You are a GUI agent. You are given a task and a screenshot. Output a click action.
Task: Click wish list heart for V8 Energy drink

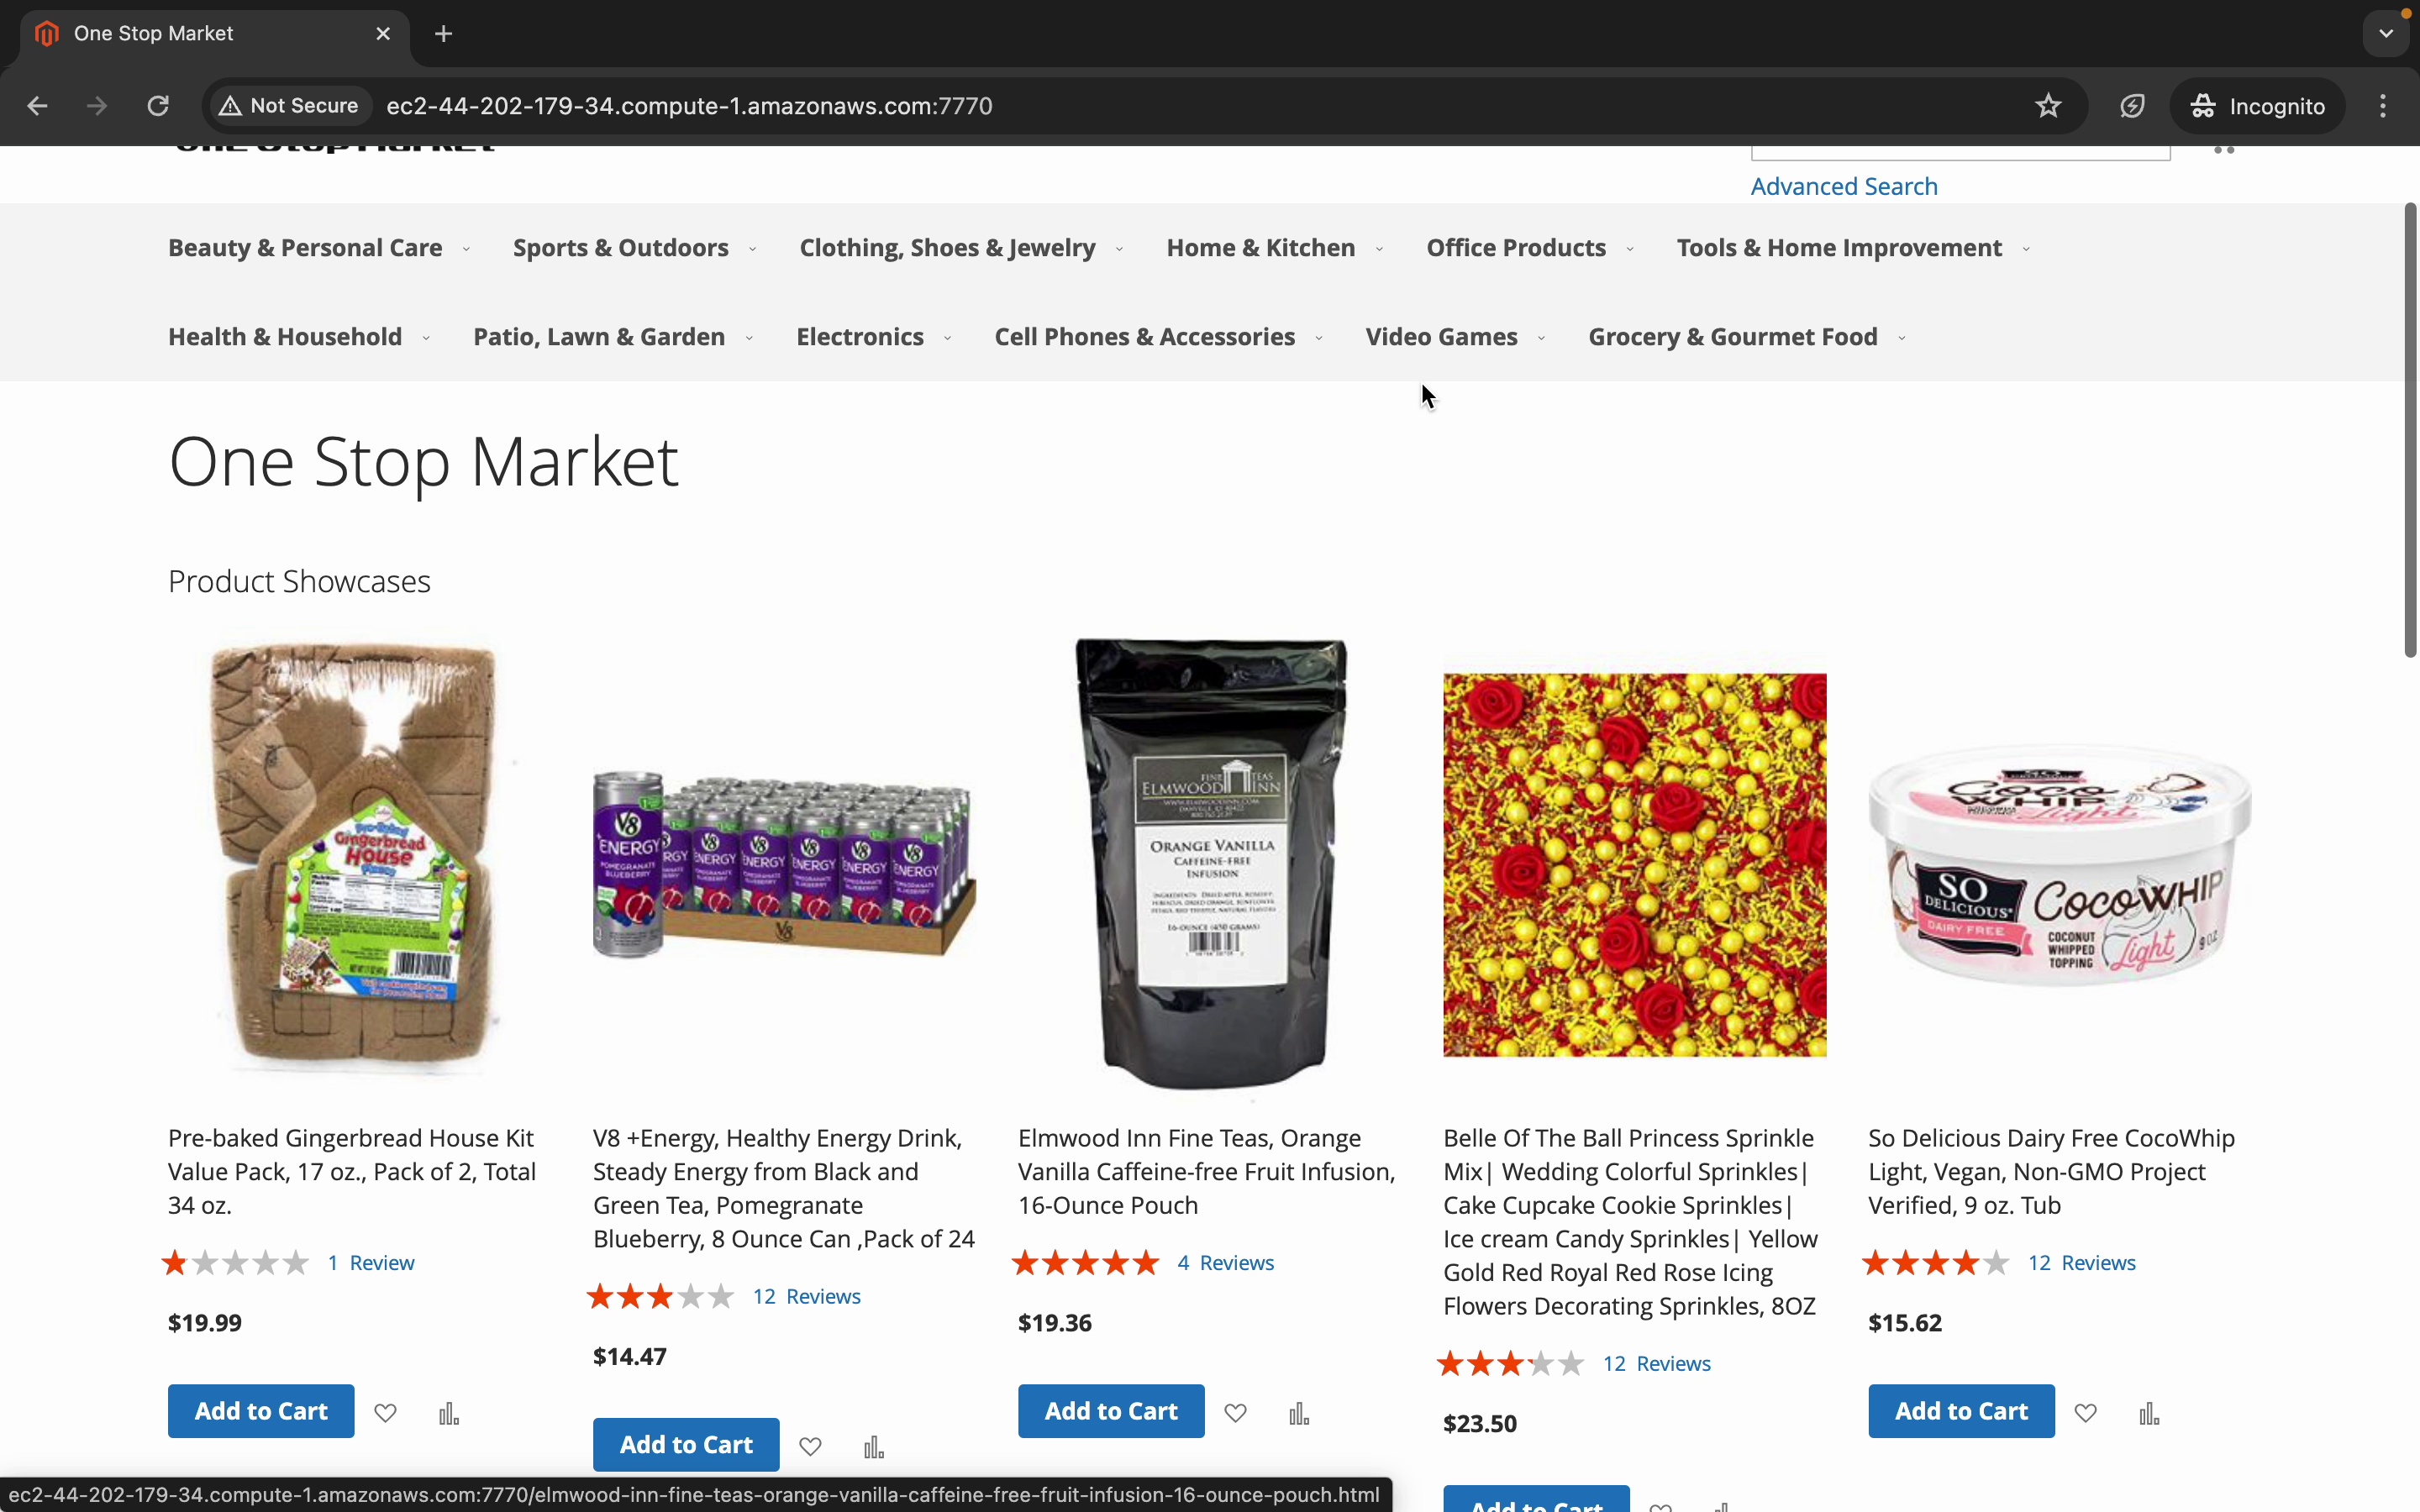810,1446
